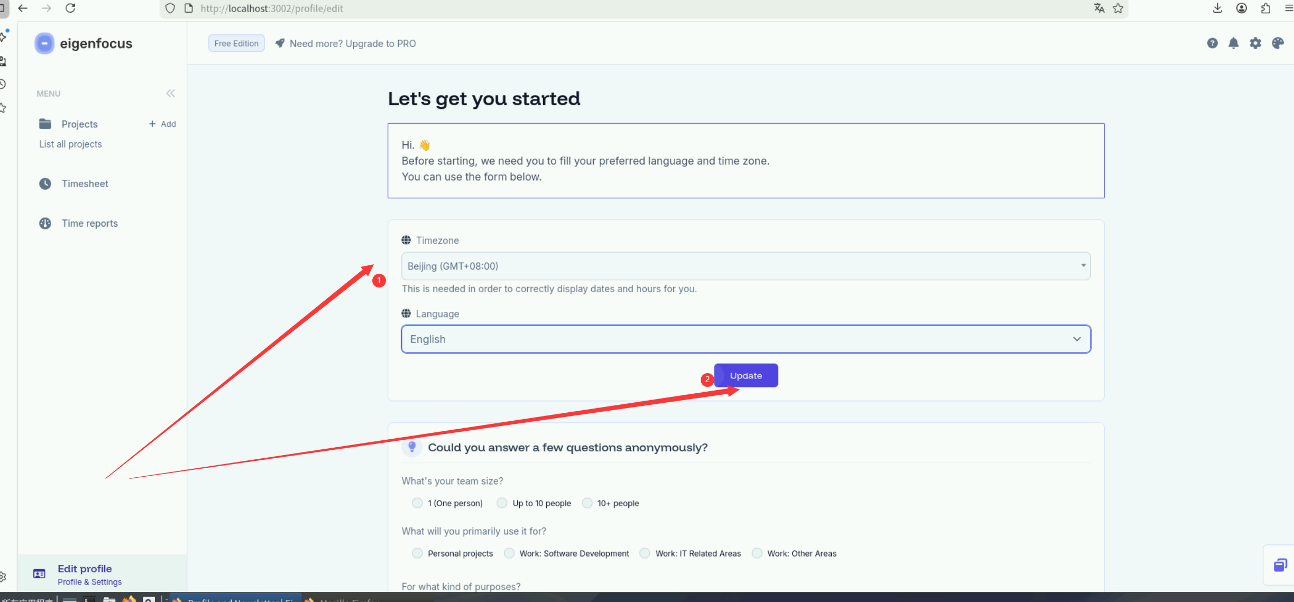Choose Work: Software Development radio

509,553
